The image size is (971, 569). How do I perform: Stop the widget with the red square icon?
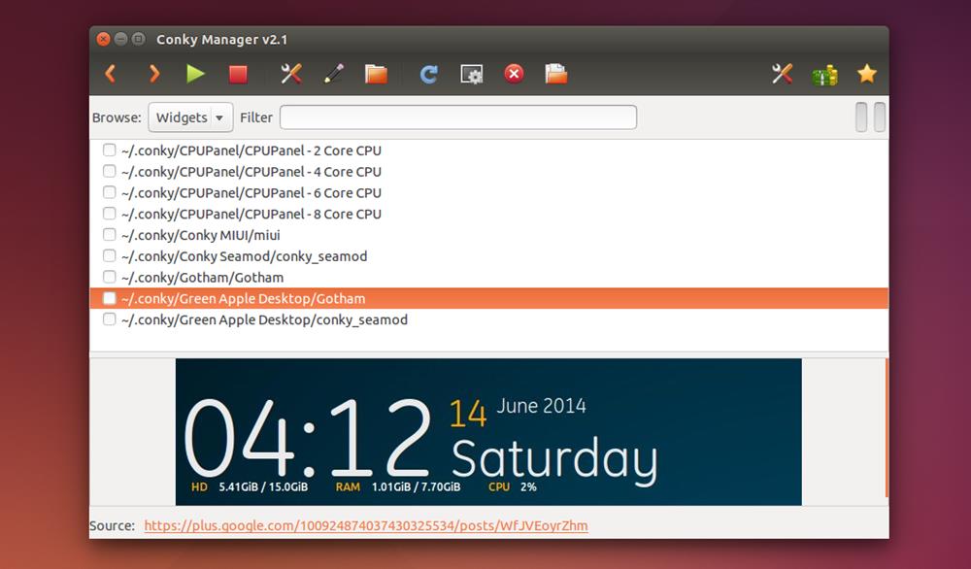point(238,74)
